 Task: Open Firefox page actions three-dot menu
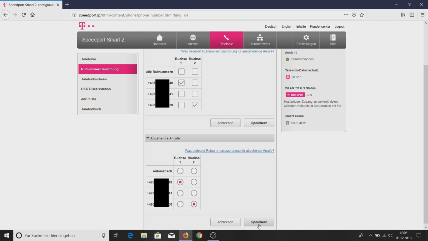(x=346, y=15)
